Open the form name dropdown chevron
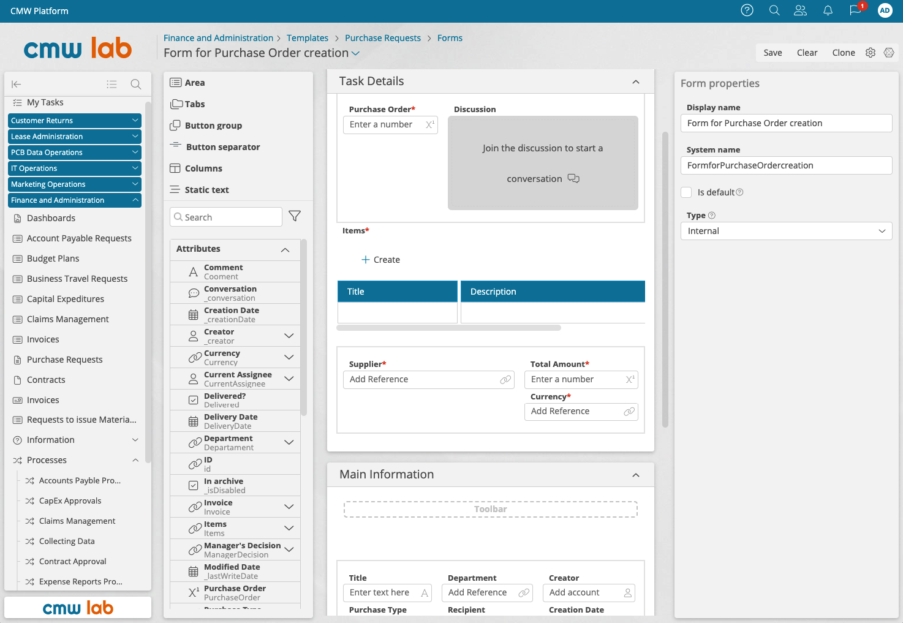Viewport: 903px width, 623px height. pos(355,53)
